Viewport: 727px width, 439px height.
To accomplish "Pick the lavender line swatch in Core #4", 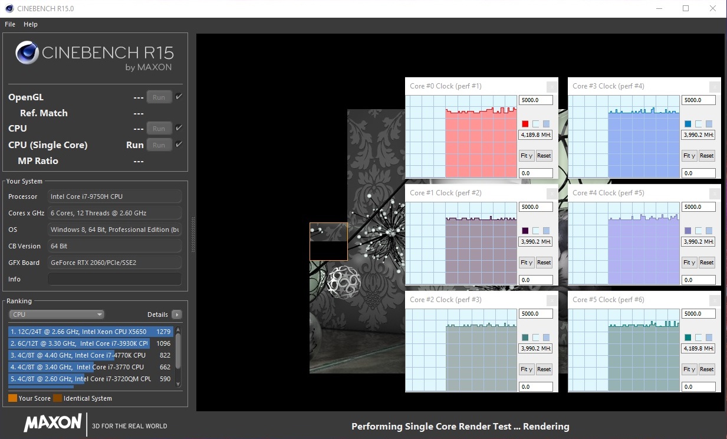I will pos(688,231).
